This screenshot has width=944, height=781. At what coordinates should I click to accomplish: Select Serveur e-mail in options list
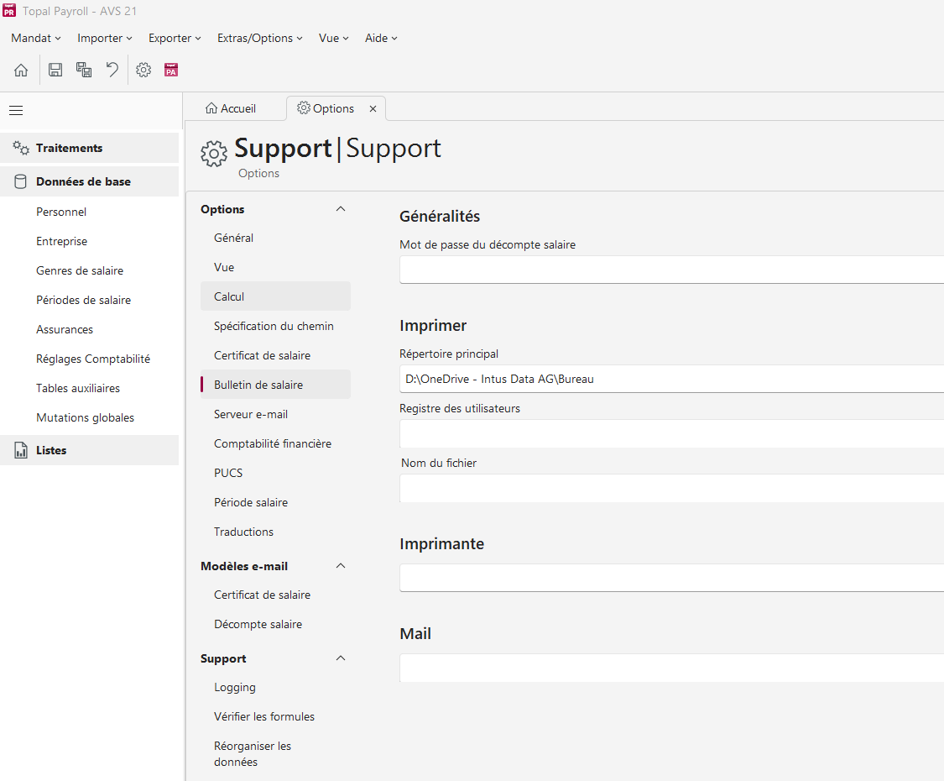(251, 414)
